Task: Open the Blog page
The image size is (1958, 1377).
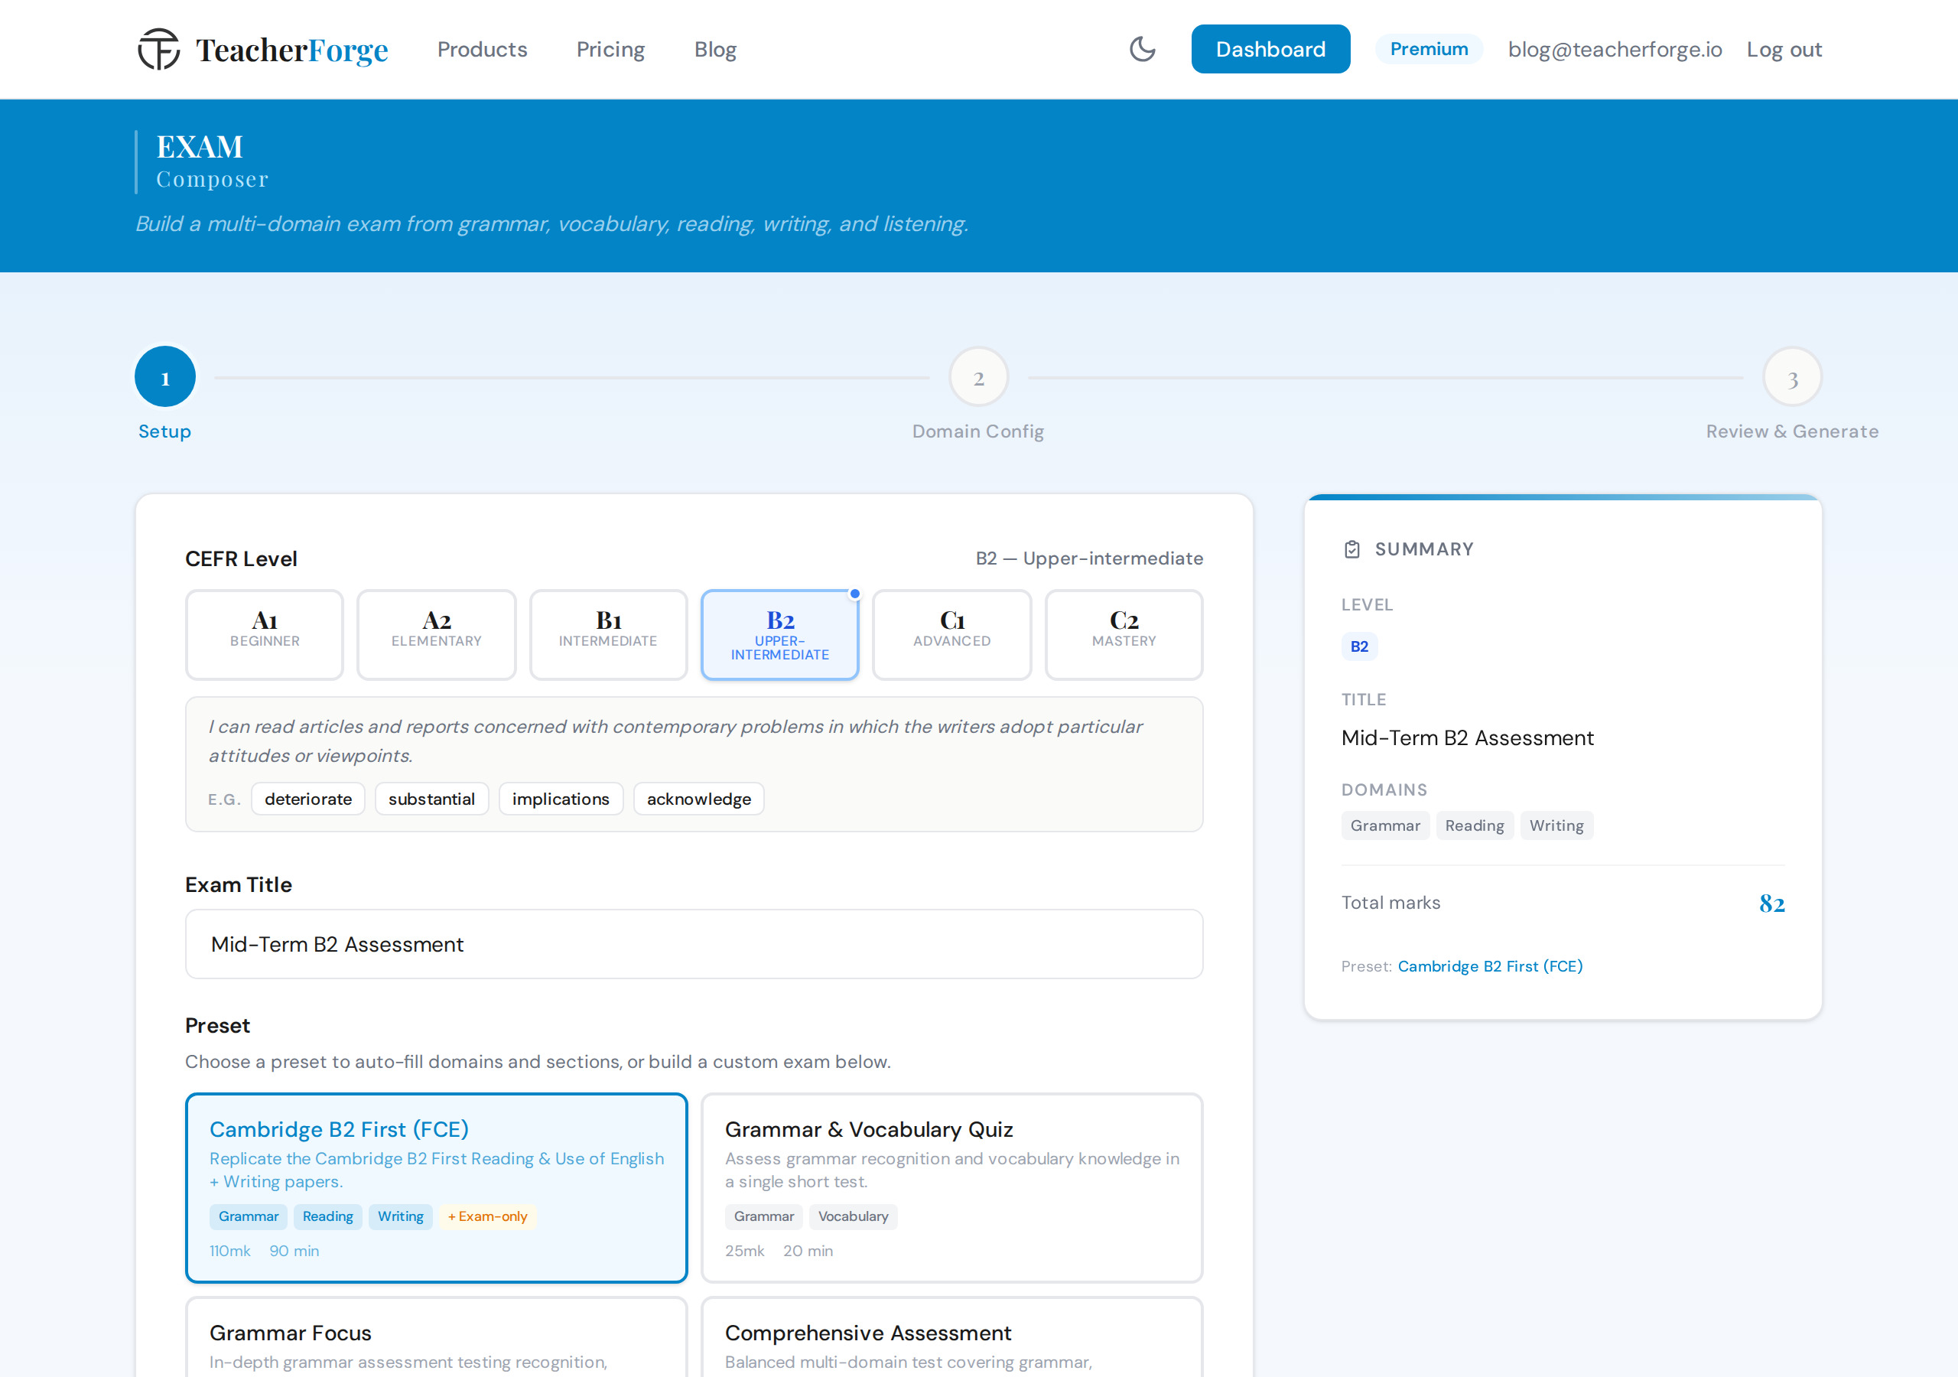Action: point(714,49)
